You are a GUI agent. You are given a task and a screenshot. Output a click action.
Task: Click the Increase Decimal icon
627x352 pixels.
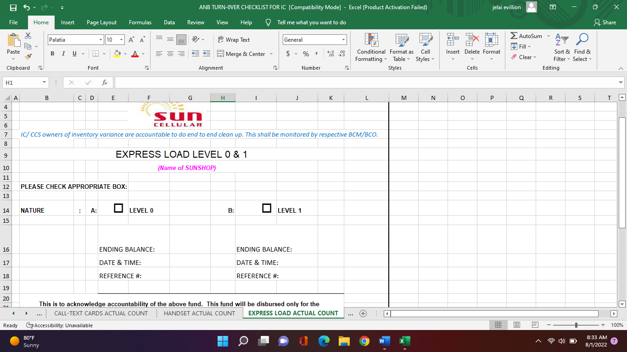(x=330, y=54)
